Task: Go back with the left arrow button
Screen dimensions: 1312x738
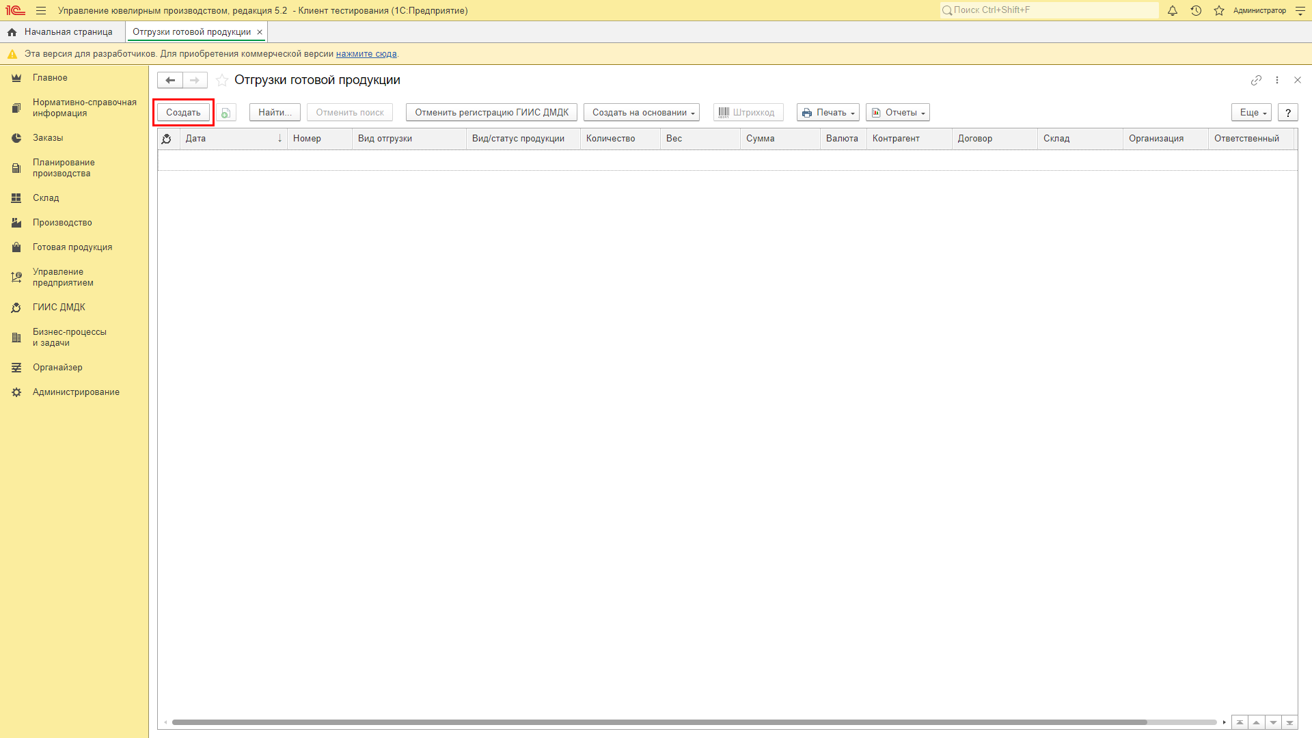Action: point(170,80)
